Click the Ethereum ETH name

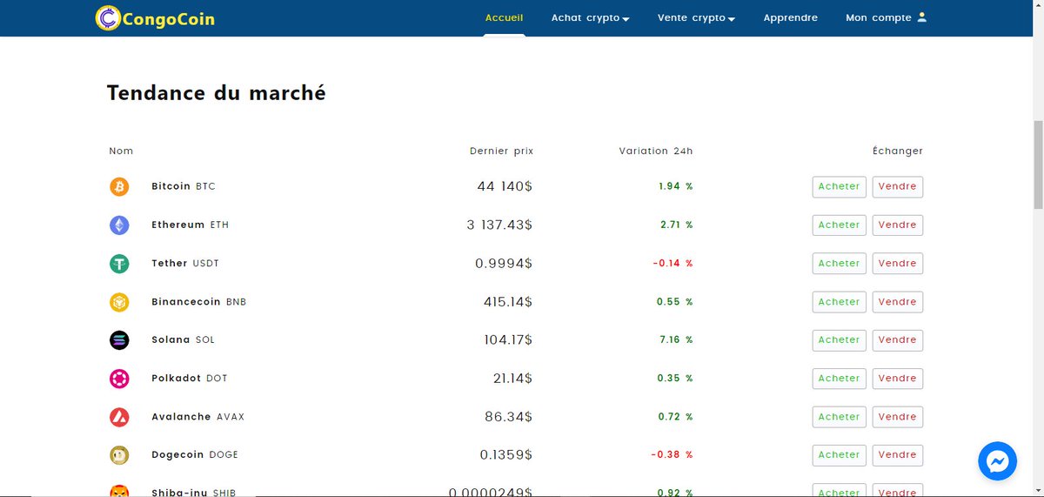(191, 225)
